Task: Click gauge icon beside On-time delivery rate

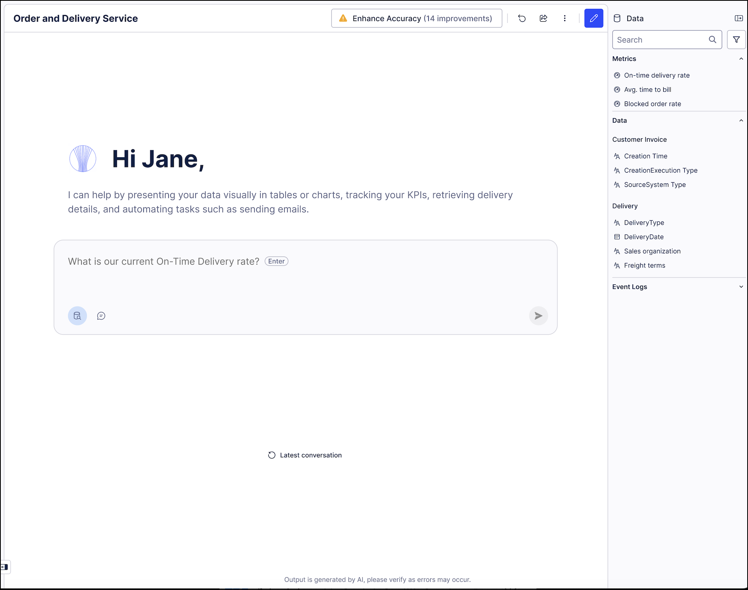Action: point(617,75)
